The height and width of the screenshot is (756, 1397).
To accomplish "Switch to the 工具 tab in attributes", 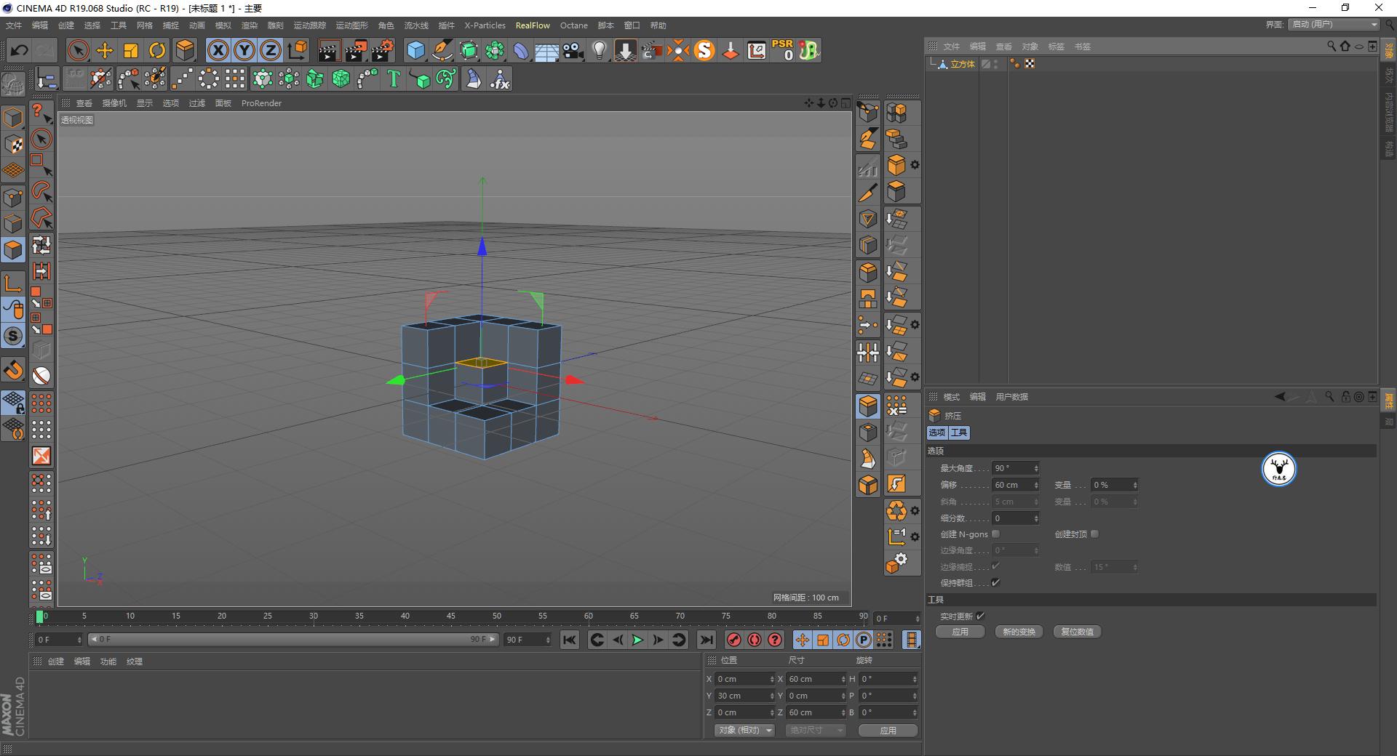I will 958,432.
